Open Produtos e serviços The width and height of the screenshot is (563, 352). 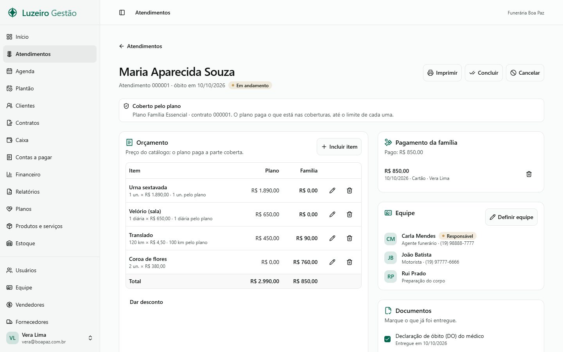50,226
